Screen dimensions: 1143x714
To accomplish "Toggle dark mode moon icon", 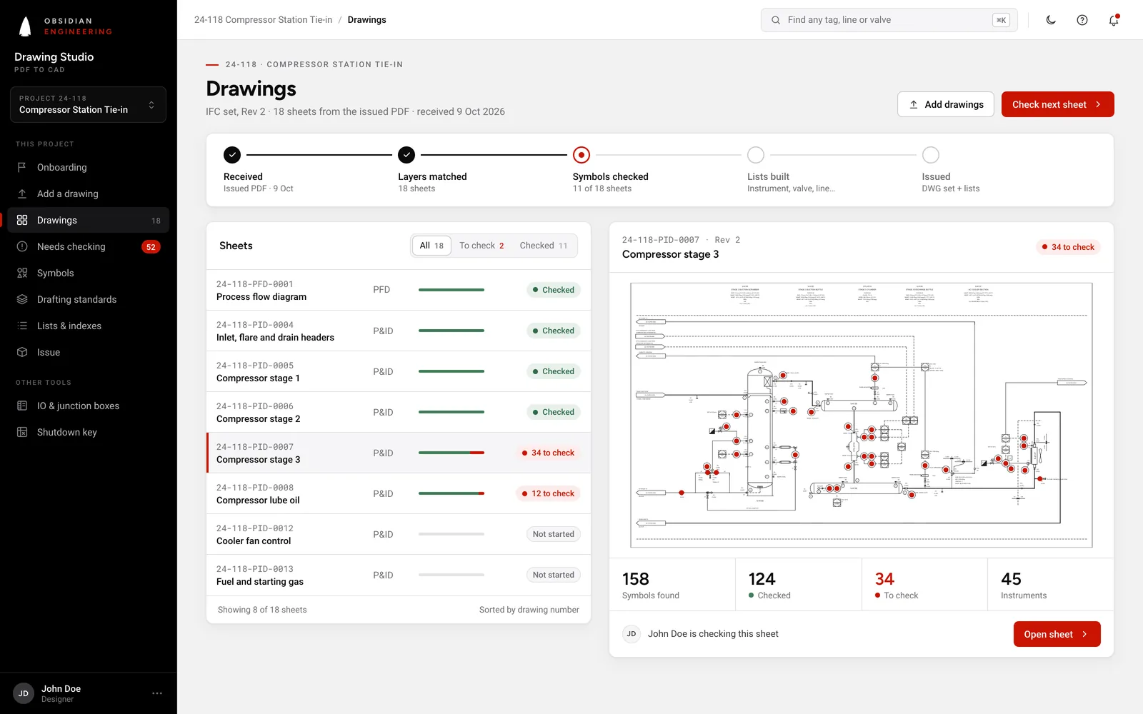I will click(1051, 20).
